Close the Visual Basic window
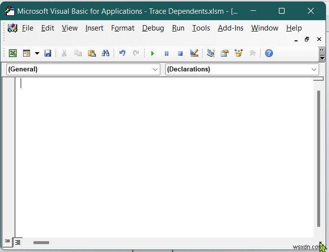The height and width of the screenshot is (252, 329). (x=310, y=11)
